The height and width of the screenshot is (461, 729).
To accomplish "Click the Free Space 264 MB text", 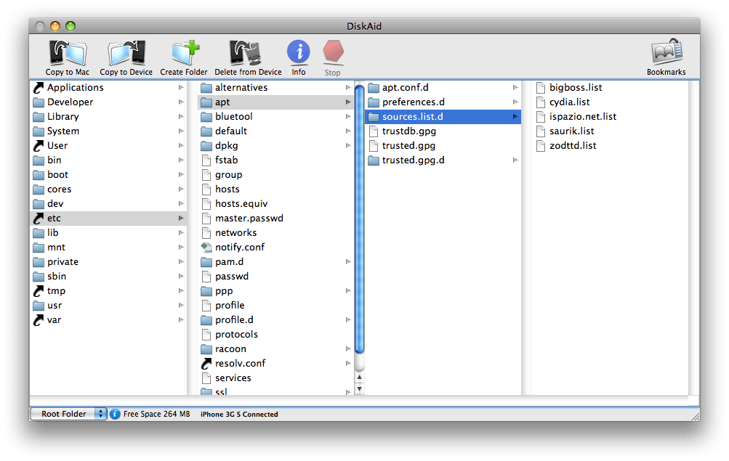I will pos(157,414).
